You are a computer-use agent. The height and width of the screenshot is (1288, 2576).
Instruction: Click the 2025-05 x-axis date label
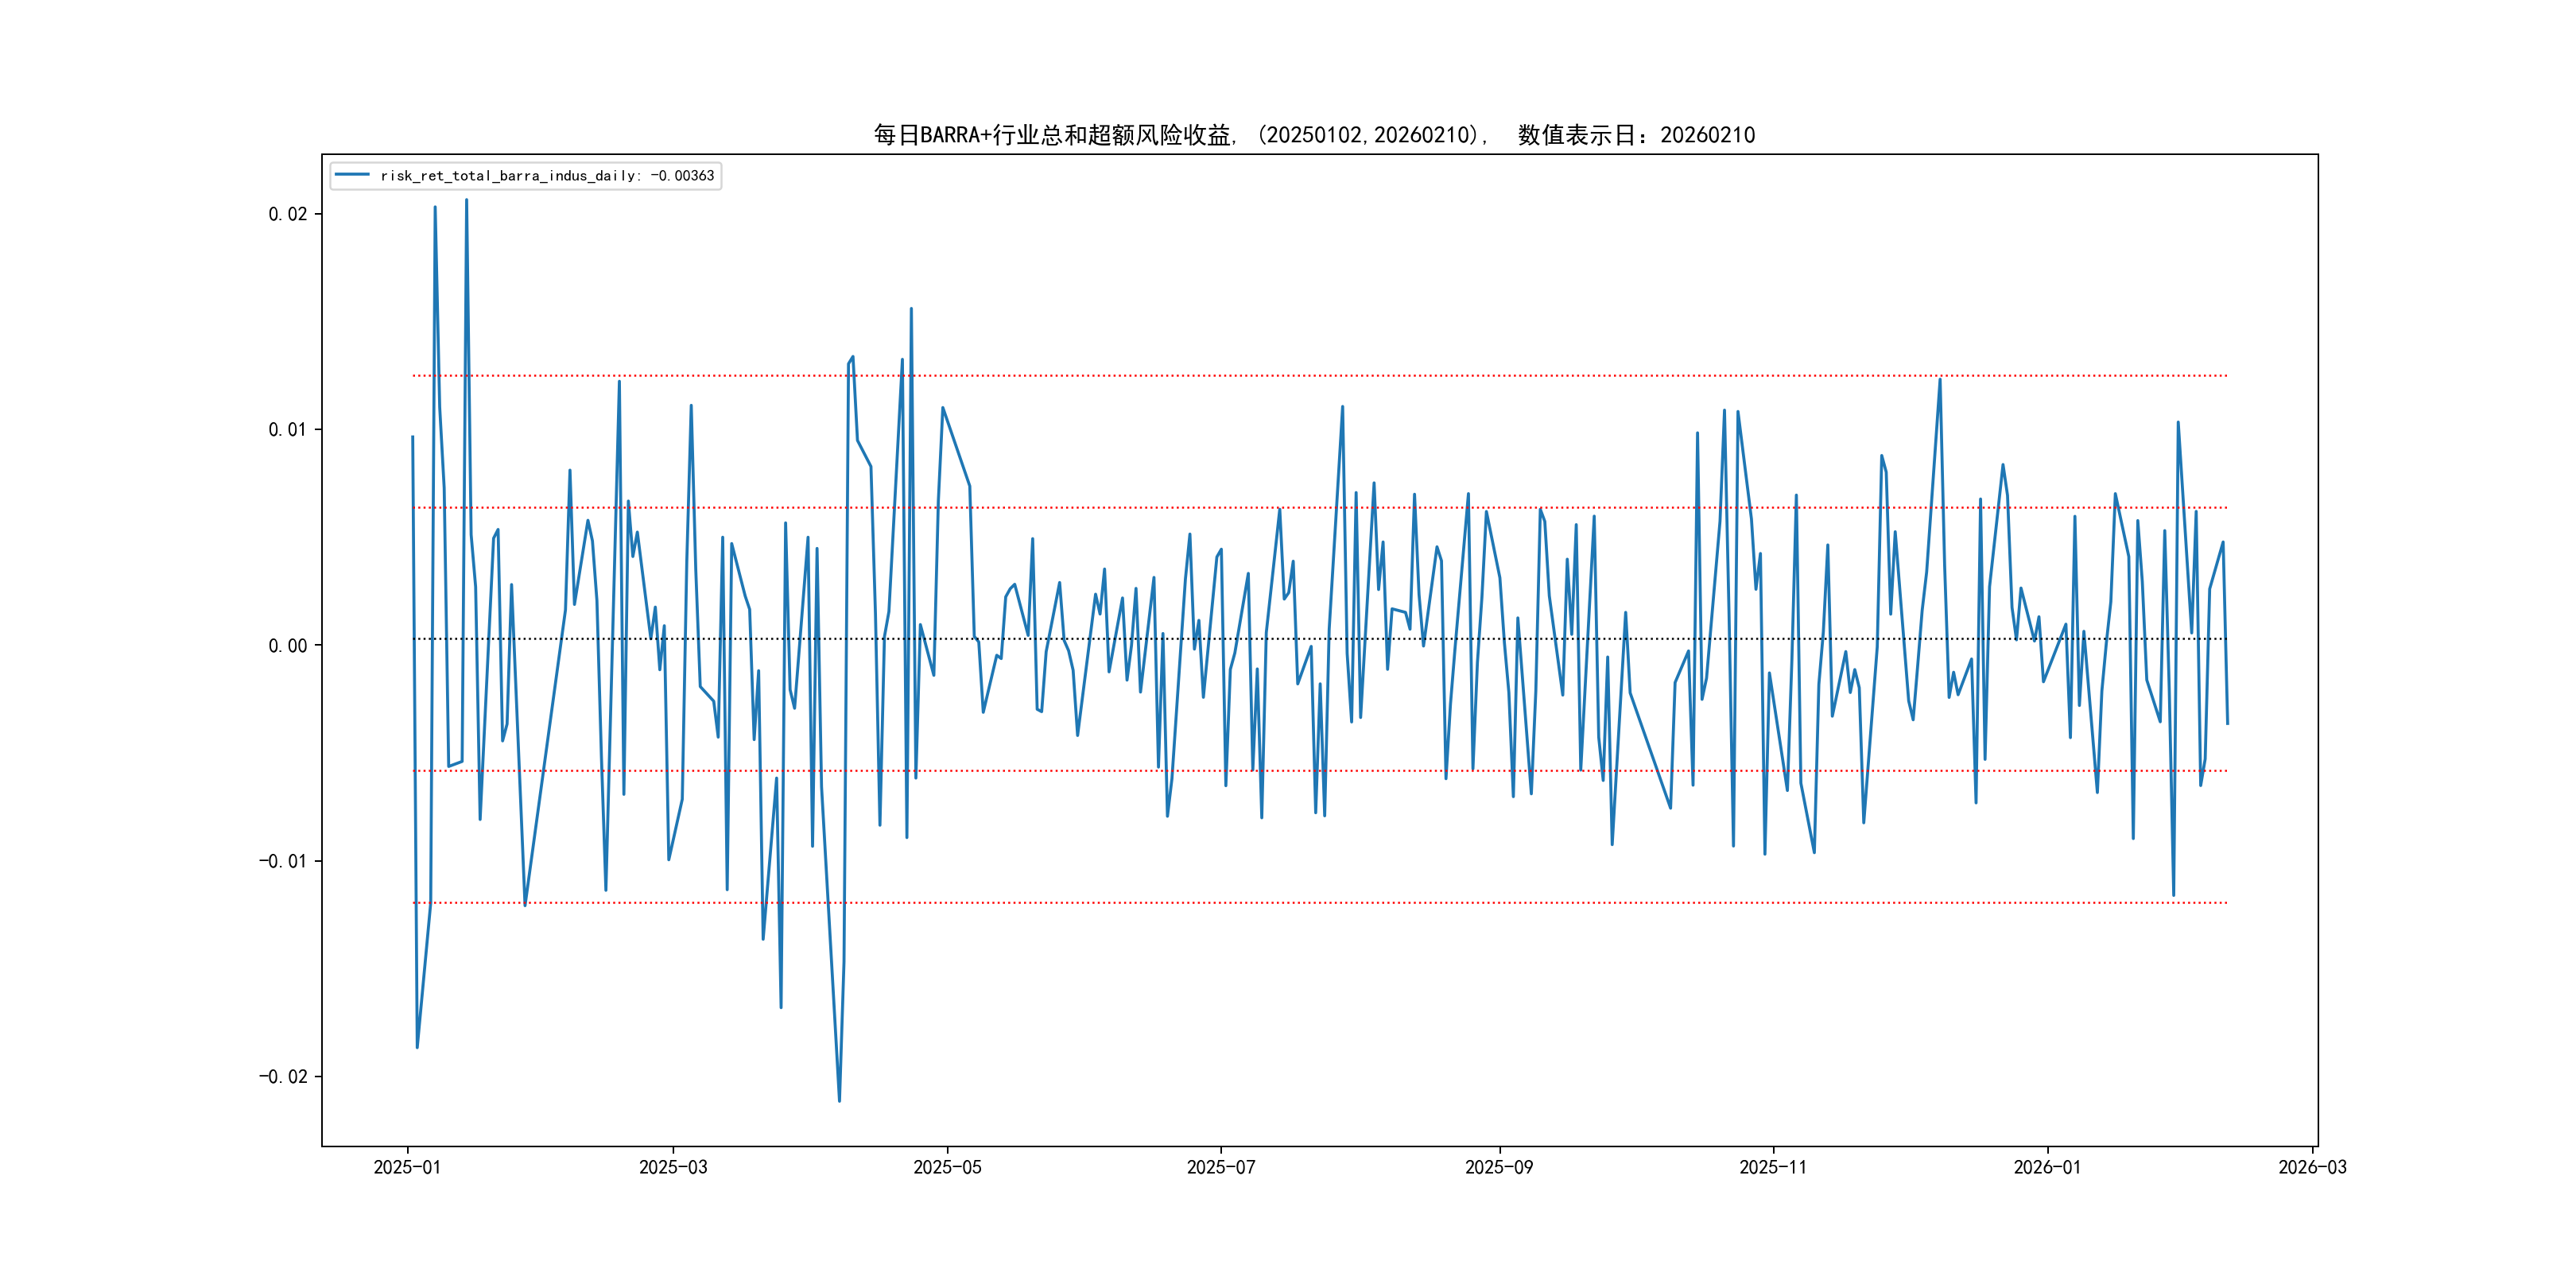[x=947, y=1167]
